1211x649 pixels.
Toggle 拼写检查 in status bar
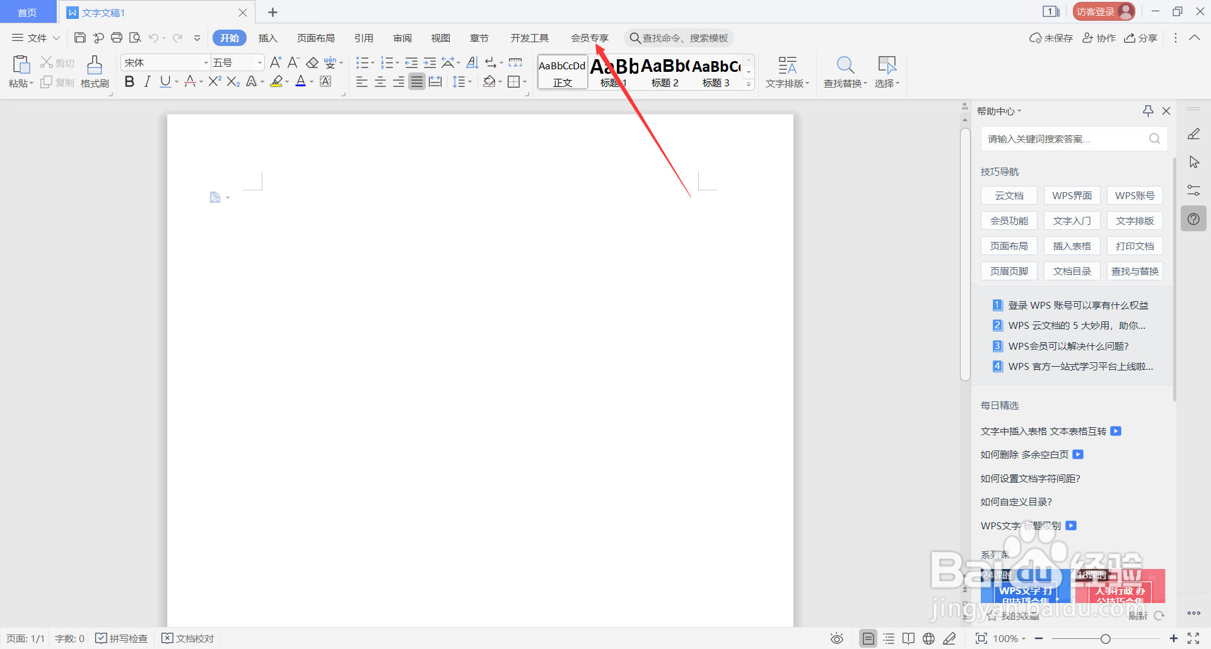[121, 638]
